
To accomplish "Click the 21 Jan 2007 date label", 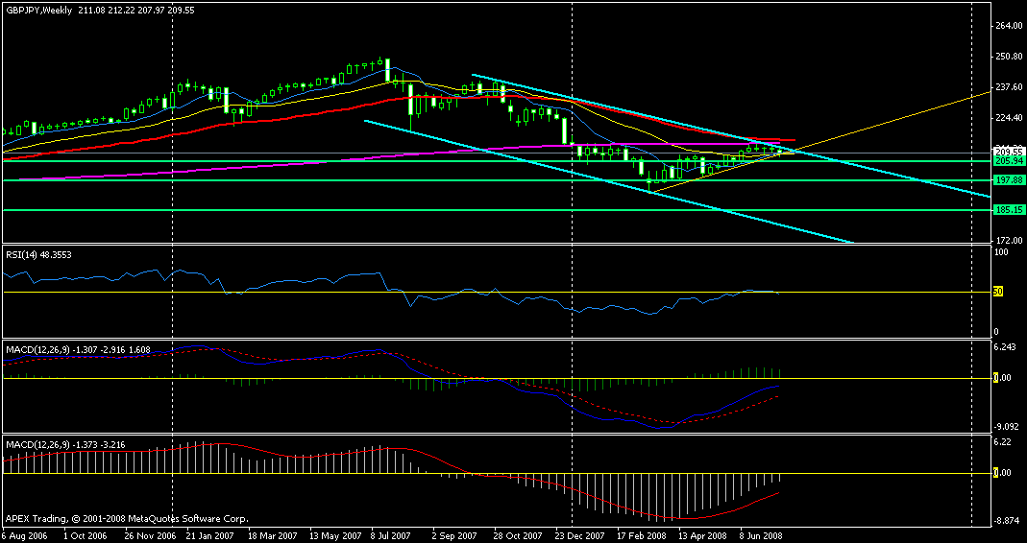I will point(208,535).
